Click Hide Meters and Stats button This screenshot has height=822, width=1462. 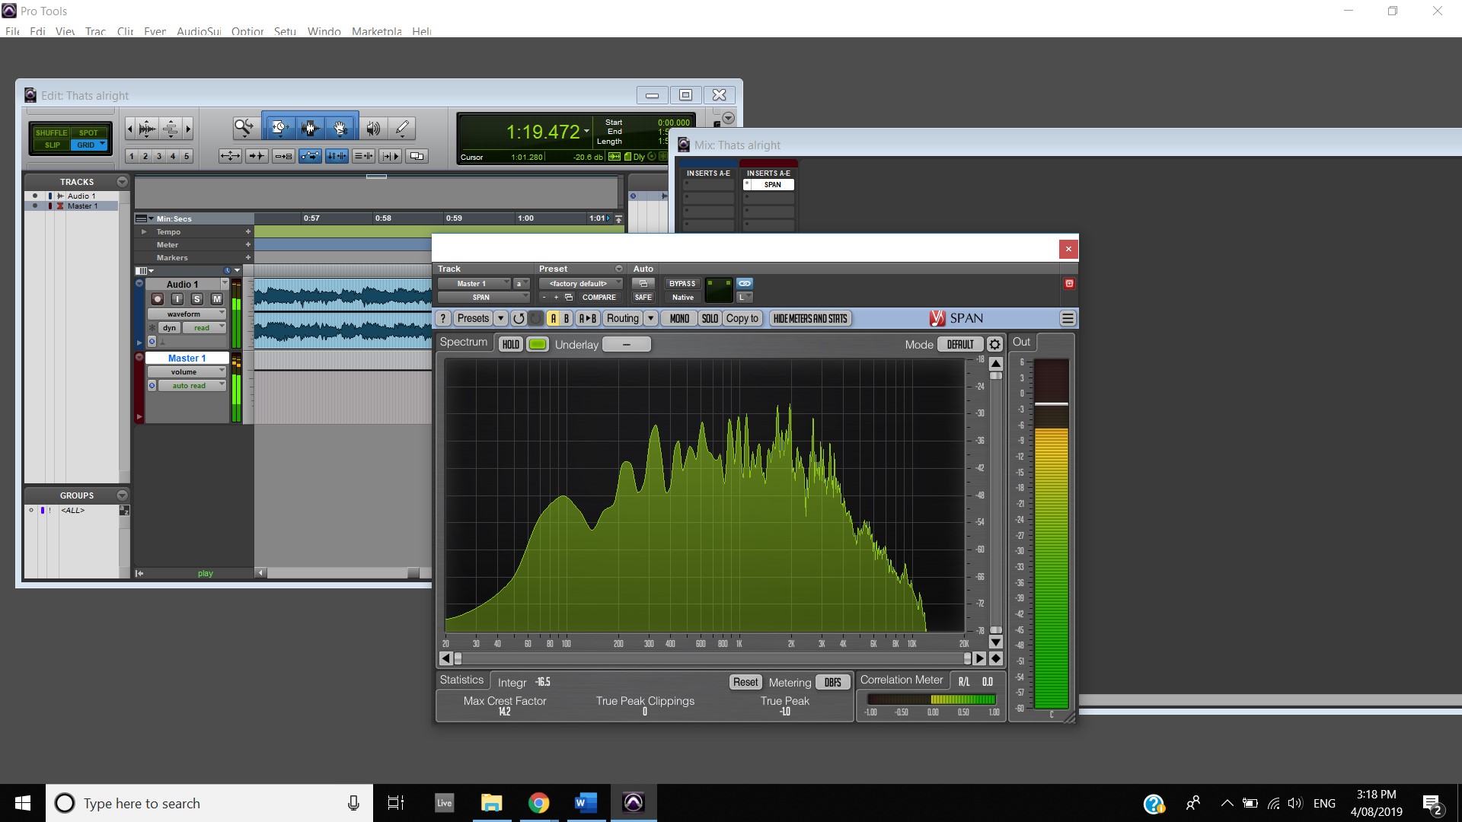[809, 318]
